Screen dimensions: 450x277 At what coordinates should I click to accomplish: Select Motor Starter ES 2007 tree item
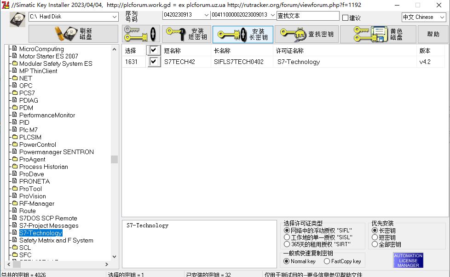[48, 56]
